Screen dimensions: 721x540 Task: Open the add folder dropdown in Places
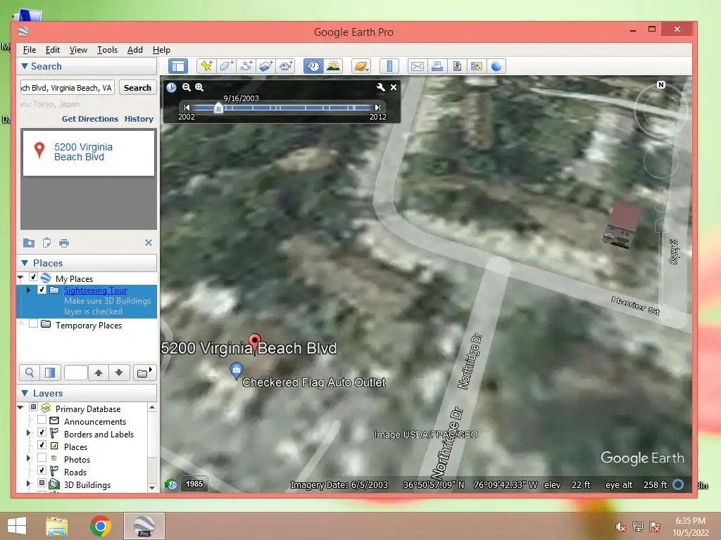(x=144, y=373)
